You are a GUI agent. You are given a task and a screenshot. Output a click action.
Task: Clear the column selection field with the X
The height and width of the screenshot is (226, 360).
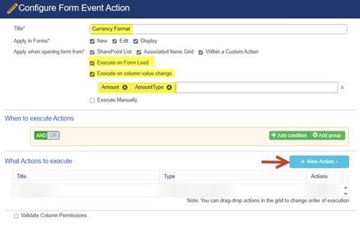pyautogui.click(x=342, y=88)
